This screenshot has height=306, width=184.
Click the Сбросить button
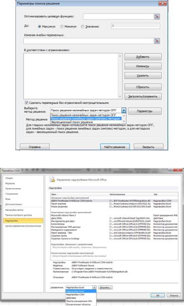click(143, 87)
